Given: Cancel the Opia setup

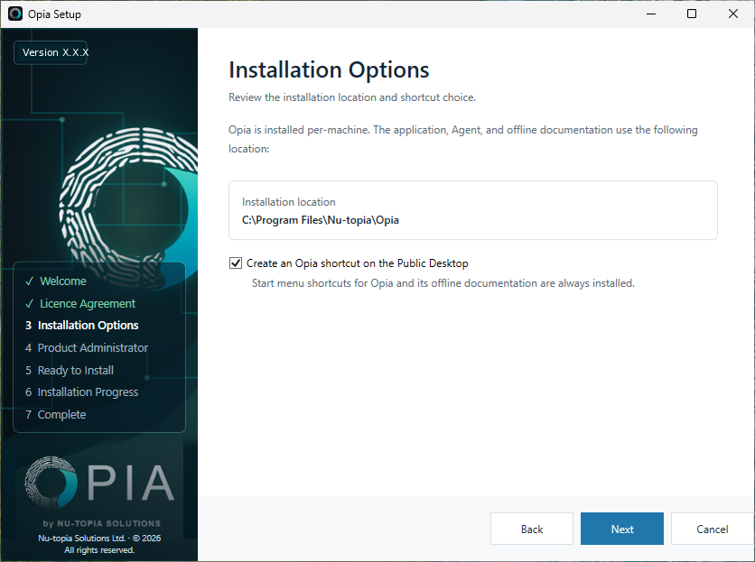Looking at the screenshot, I should pyautogui.click(x=713, y=529).
